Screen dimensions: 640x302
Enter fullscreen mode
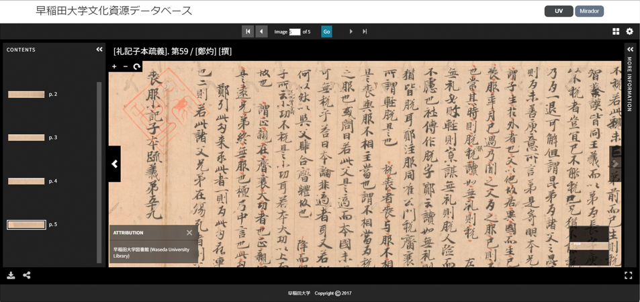(x=628, y=275)
